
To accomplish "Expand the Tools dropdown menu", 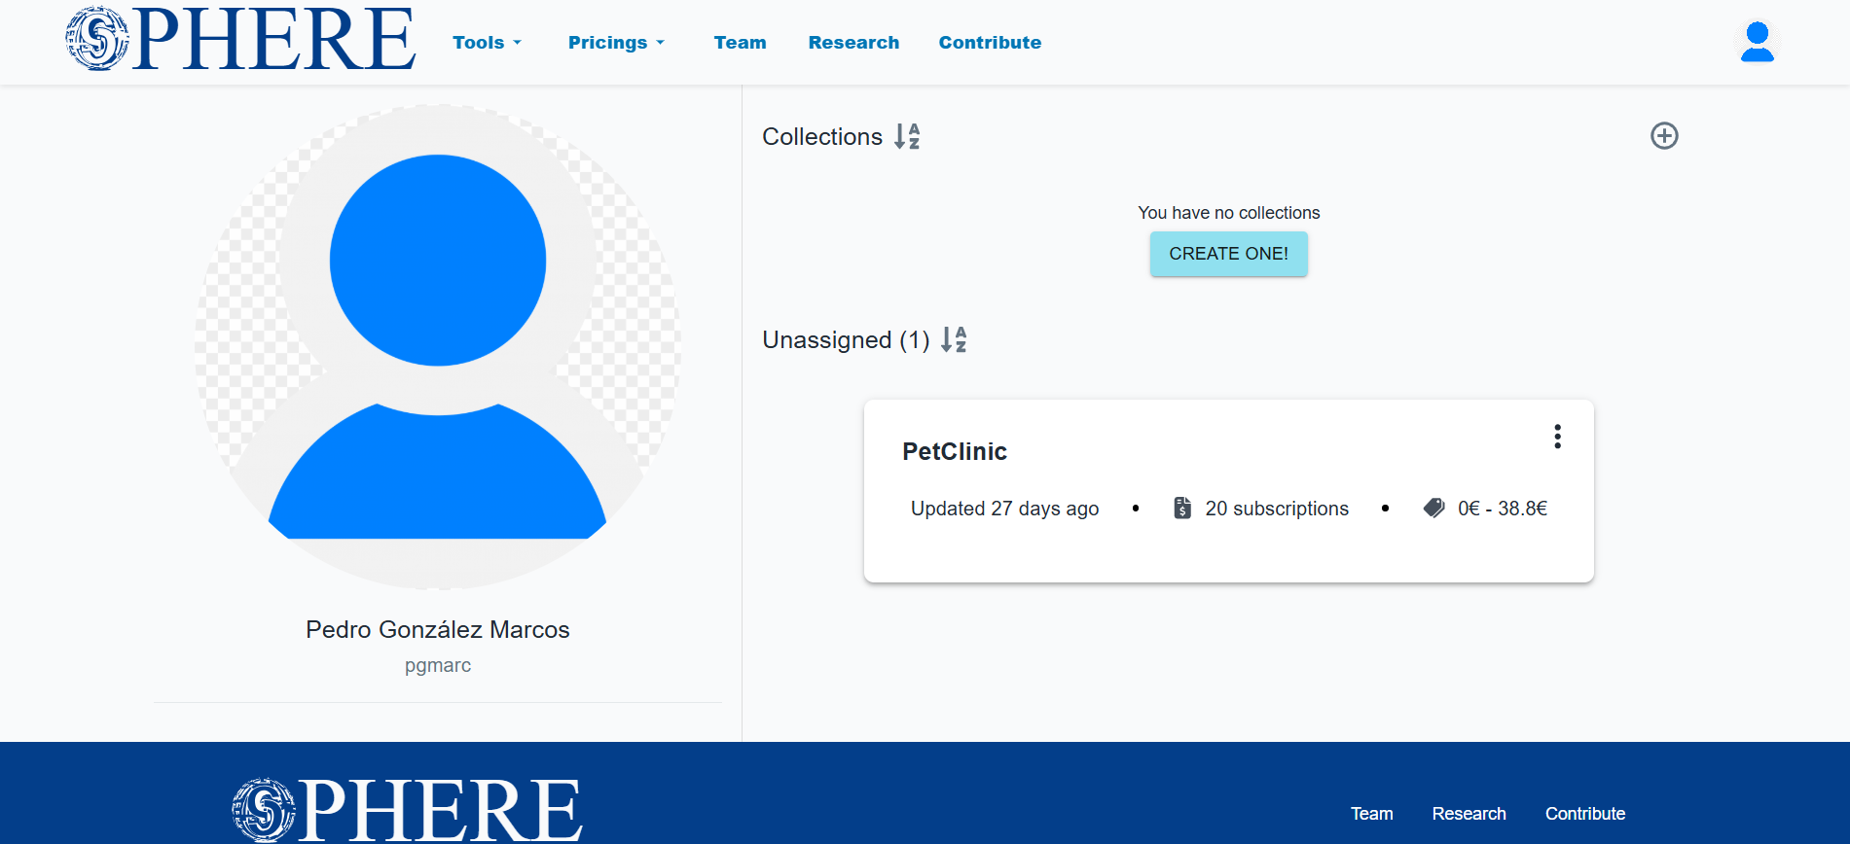I will click(487, 43).
